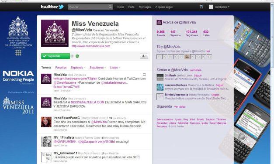Expand the Listas tab dropdown
The image size is (274, 164).
115,68
